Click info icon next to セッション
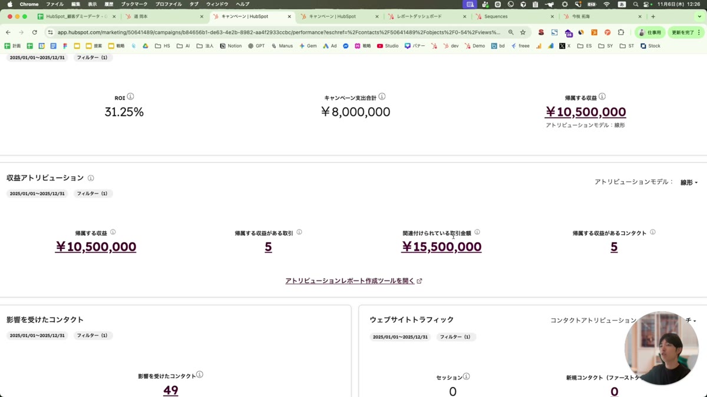Image resolution: width=707 pixels, height=397 pixels. [x=467, y=376]
